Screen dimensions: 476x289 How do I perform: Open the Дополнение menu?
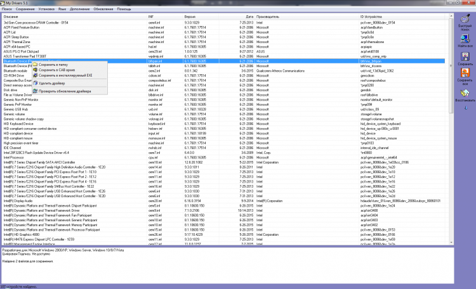[x=80, y=9]
